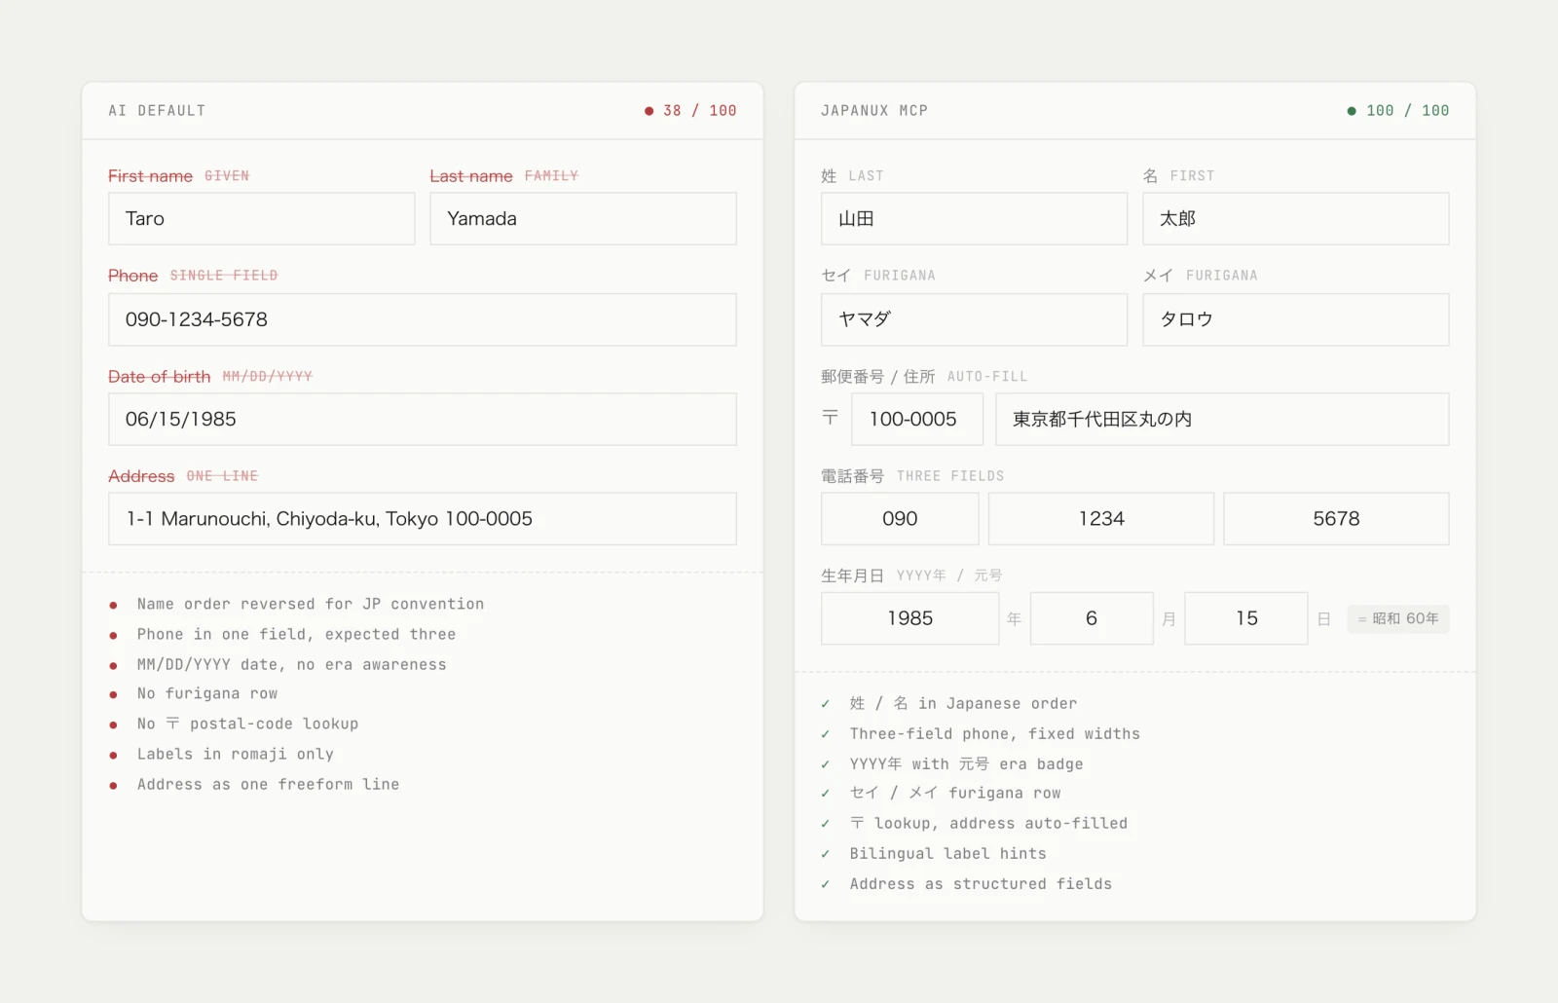Click 'YYYY年 with 元号 era badge' item
Image resolution: width=1558 pixels, height=1003 pixels.
(966, 763)
